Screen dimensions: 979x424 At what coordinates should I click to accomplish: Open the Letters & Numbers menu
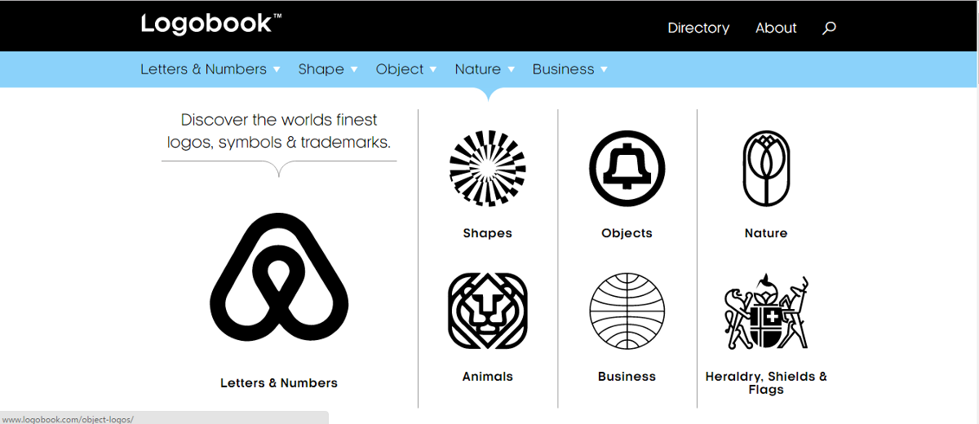coord(204,69)
